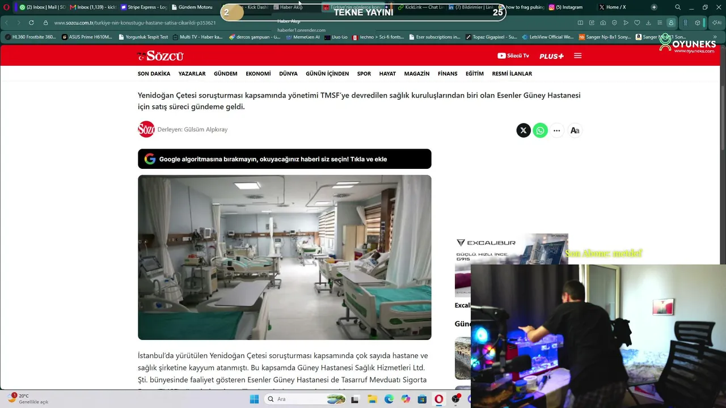Open the LetsView Official bookmark

point(547,37)
